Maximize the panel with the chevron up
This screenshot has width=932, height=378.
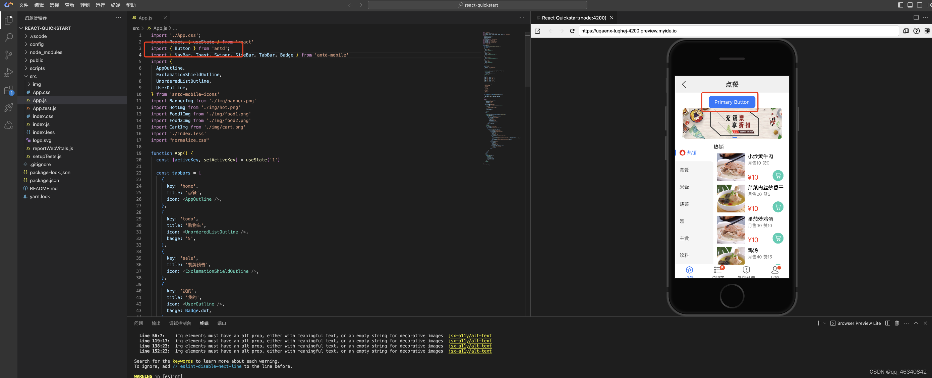click(x=916, y=323)
